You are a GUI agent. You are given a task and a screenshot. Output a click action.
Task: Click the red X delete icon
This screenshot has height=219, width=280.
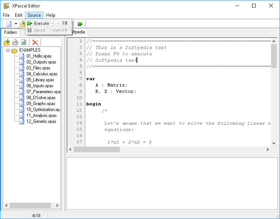(35, 42)
